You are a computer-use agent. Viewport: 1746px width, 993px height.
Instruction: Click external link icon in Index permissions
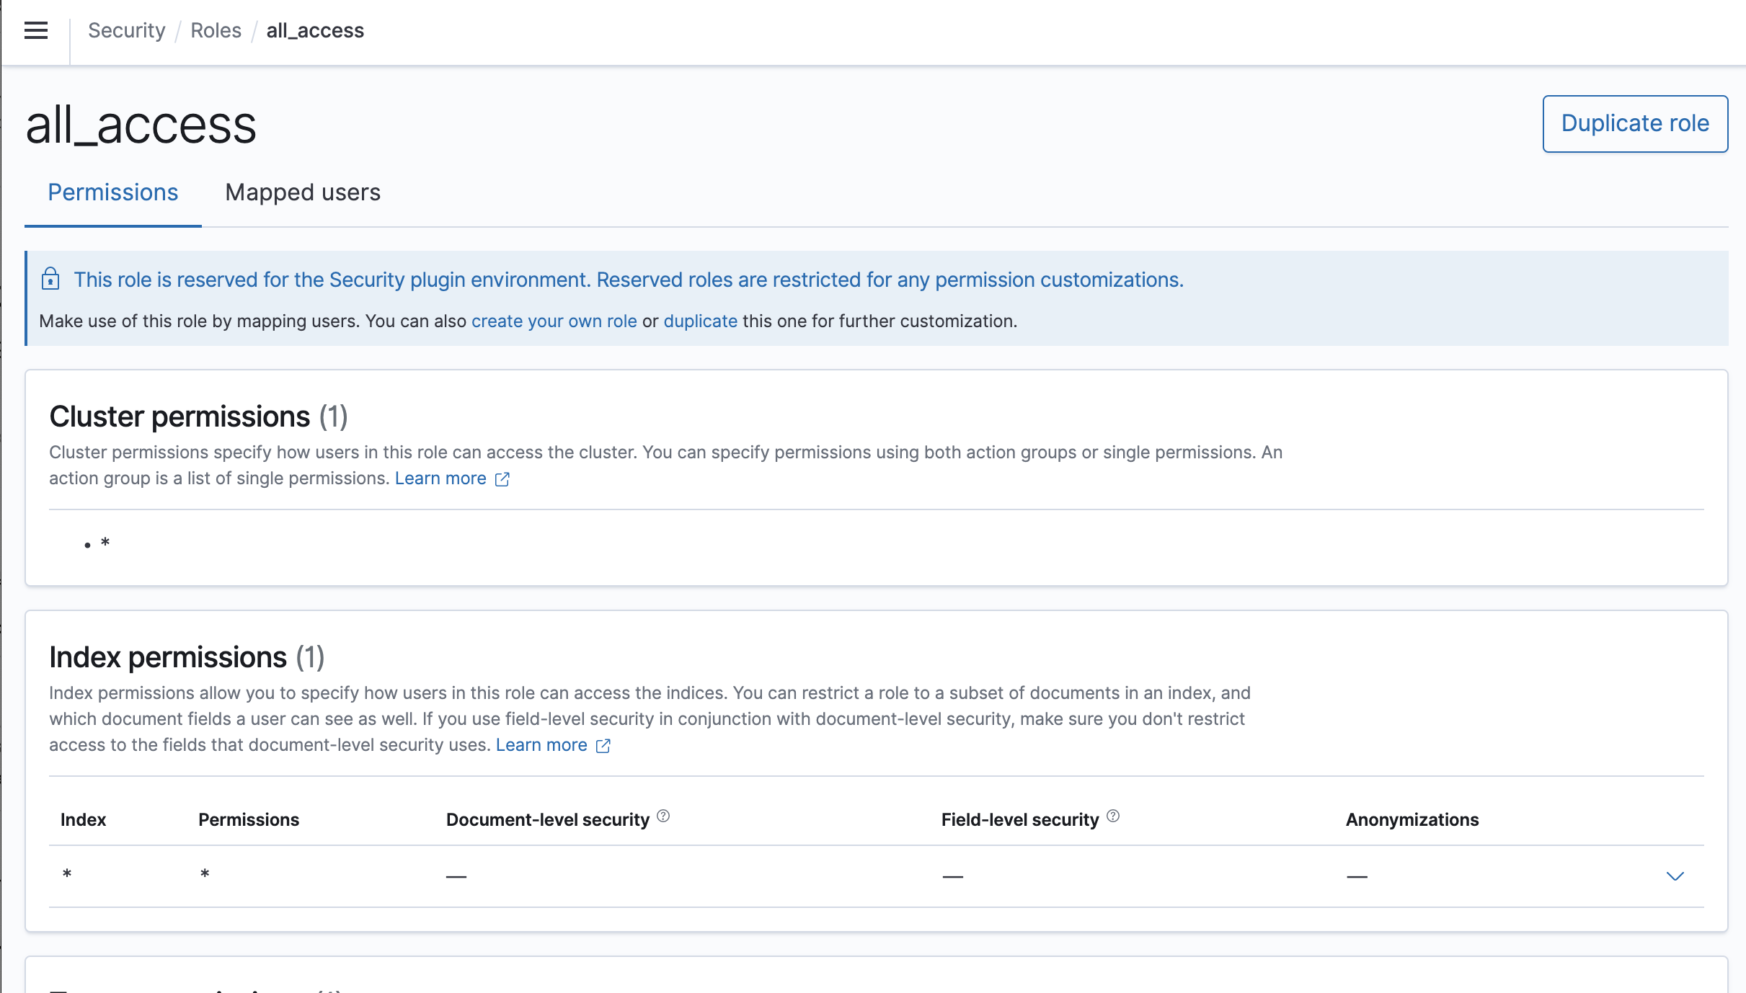(603, 746)
